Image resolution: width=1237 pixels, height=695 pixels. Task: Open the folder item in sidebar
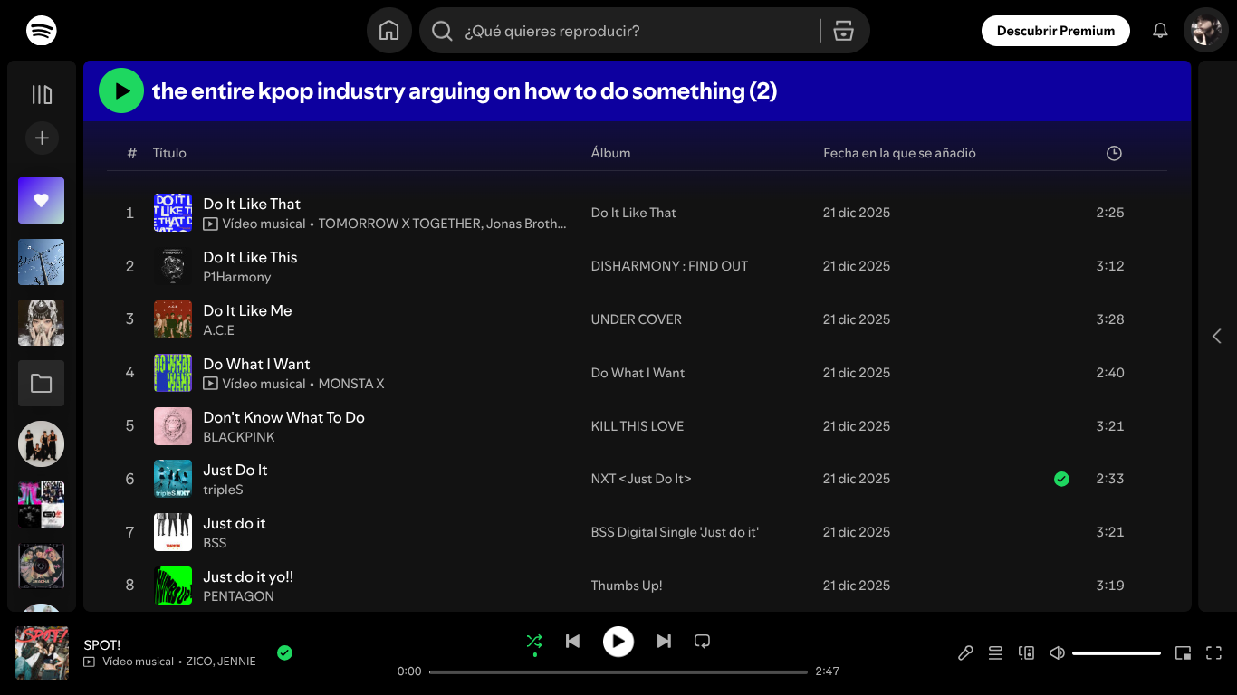point(42,384)
